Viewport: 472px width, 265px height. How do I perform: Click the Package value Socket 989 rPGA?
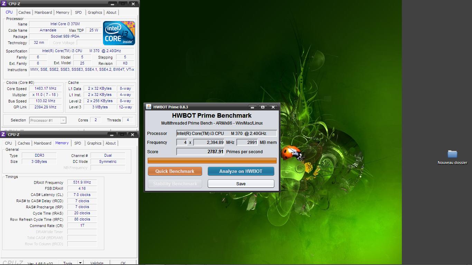pyautogui.click(x=65, y=36)
